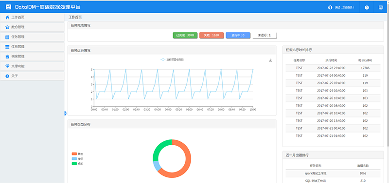Download the task running chart as an image
The height and width of the screenshot is (191, 389).
tap(270, 60)
